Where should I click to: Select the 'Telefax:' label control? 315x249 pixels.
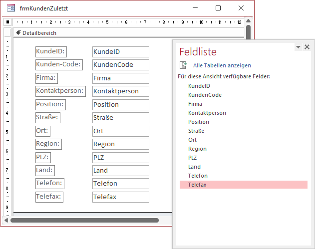click(x=49, y=197)
